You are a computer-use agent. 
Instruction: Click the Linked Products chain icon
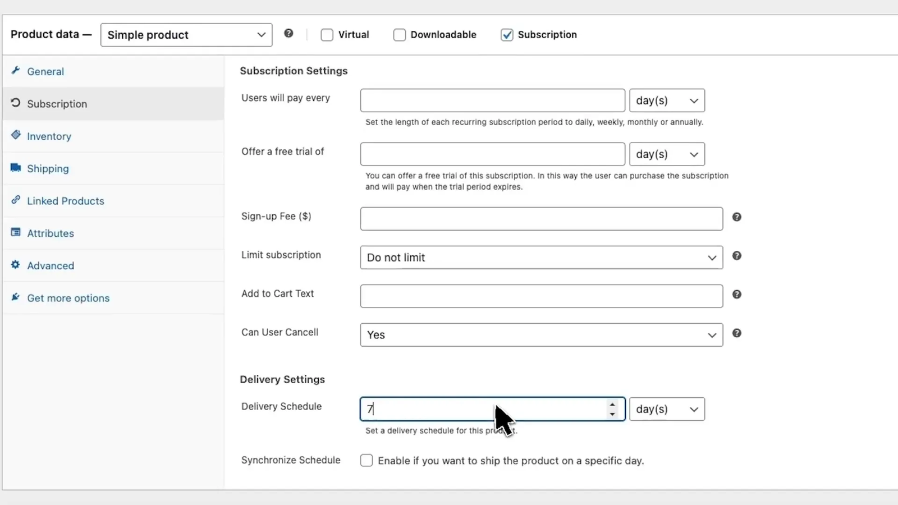point(16,200)
